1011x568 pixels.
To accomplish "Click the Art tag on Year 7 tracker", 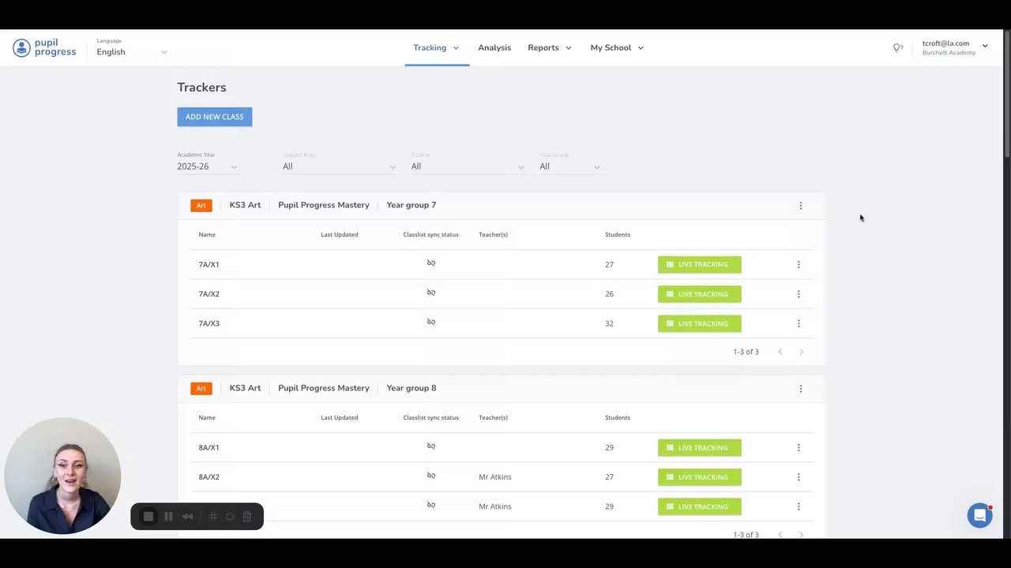I will pyautogui.click(x=201, y=205).
